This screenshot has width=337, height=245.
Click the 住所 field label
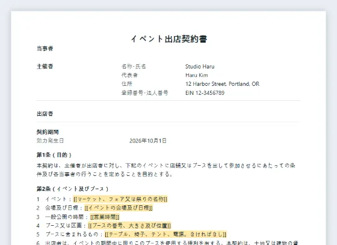click(x=127, y=84)
